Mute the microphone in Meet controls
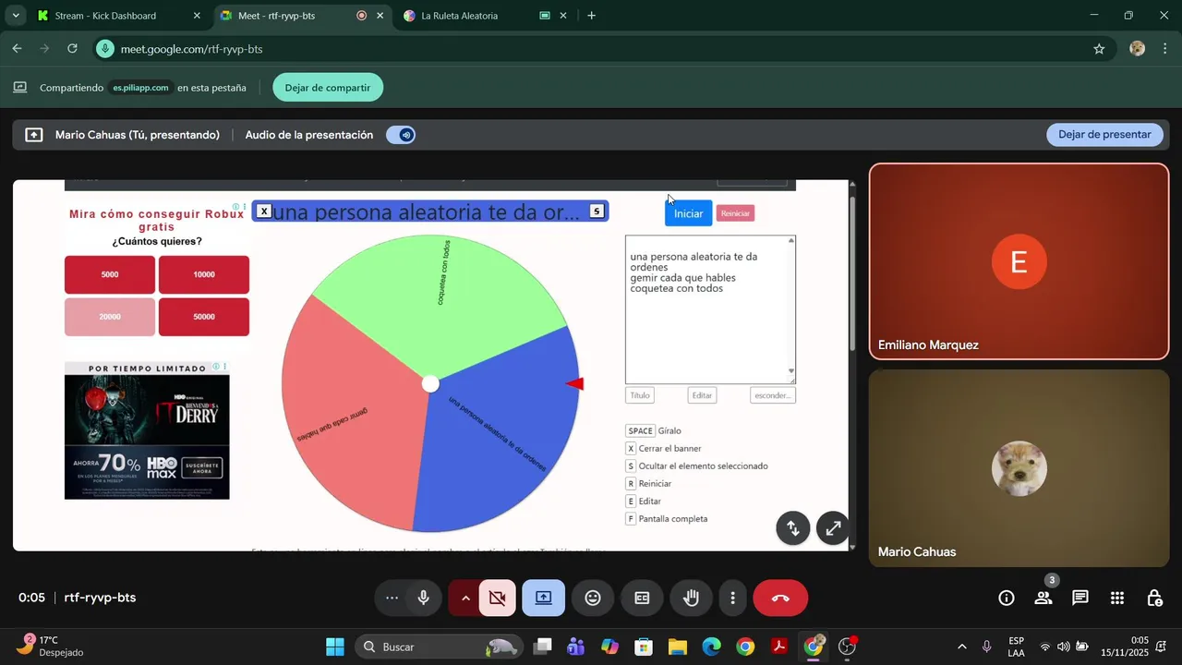The width and height of the screenshot is (1182, 665). click(x=424, y=598)
